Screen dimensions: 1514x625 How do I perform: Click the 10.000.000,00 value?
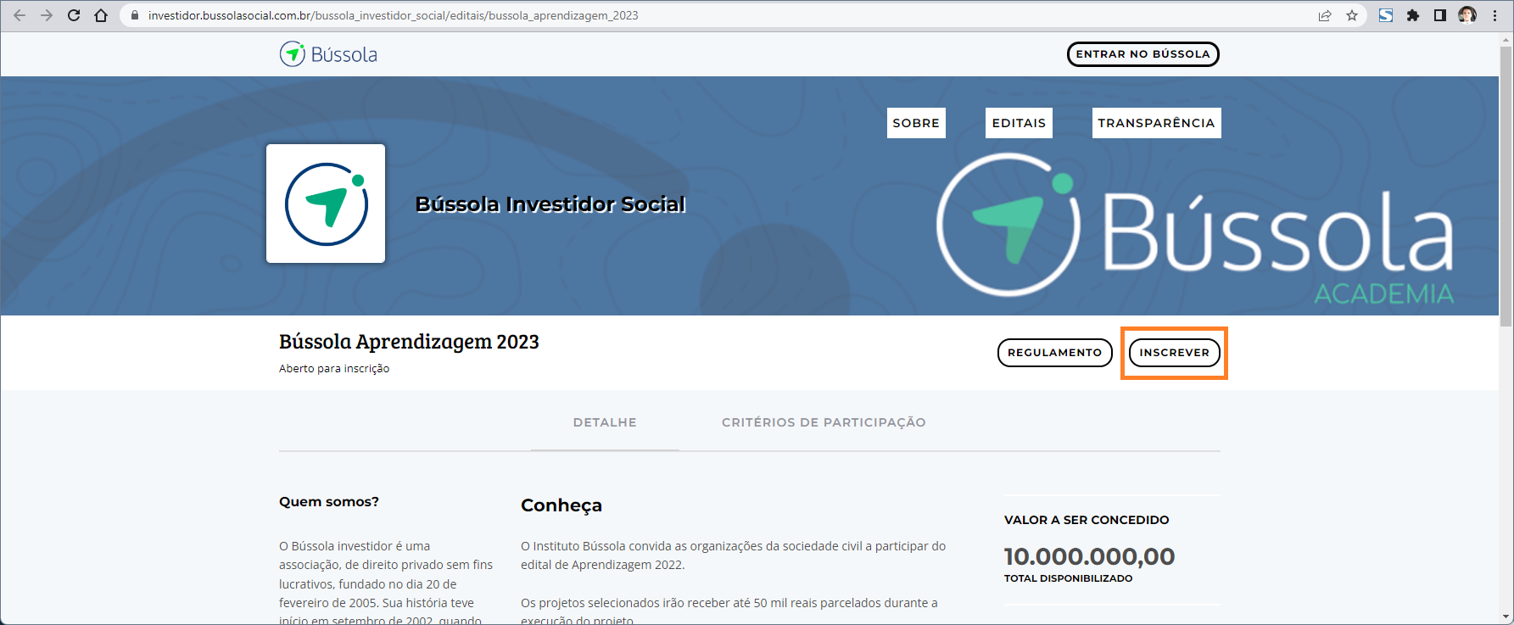(x=1090, y=556)
